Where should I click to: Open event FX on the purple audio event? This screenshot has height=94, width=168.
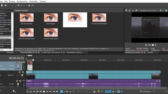(157, 81)
